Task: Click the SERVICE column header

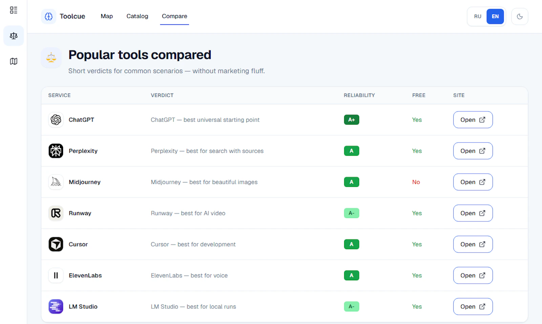Action: coord(59,95)
